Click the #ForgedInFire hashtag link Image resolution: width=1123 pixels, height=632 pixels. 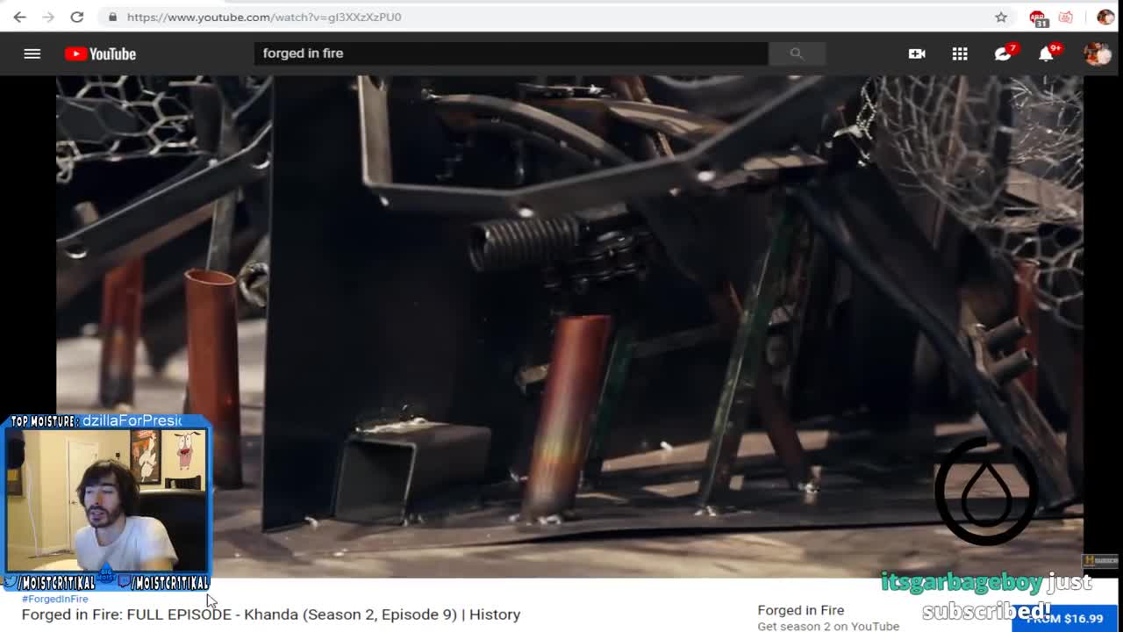54,599
